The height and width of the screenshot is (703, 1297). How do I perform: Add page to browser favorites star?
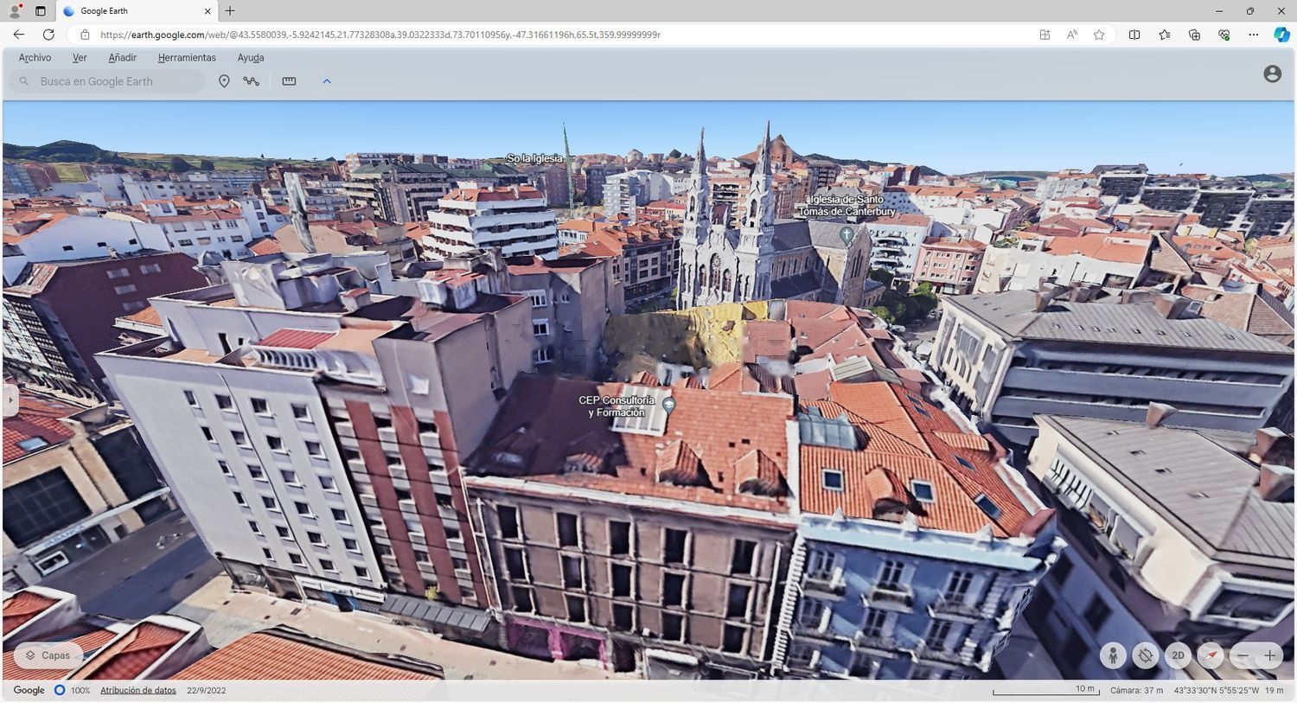point(1099,35)
